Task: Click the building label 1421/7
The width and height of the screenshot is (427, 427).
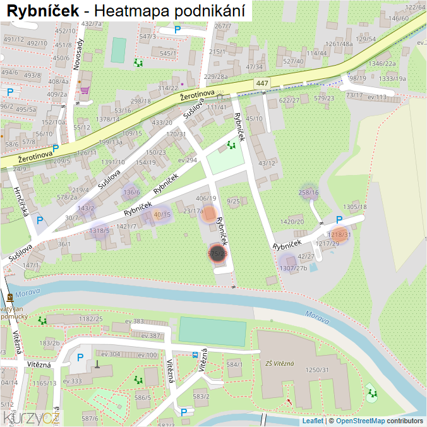Action: tap(126, 226)
